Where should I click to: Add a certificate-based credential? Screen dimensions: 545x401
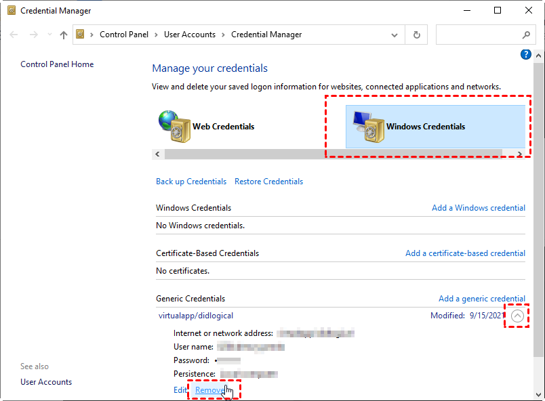465,253
